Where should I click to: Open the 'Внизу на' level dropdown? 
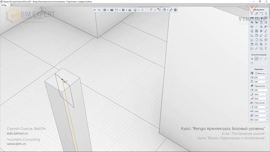[x=261, y=73]
